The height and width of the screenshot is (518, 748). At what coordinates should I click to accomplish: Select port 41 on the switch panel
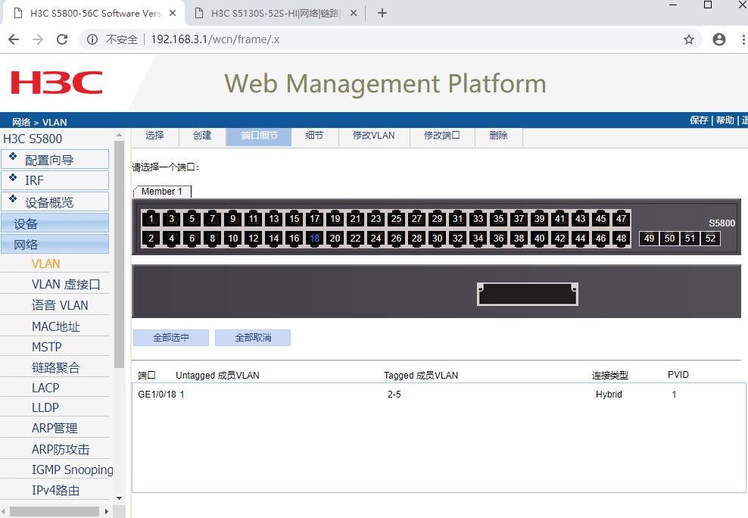pos(560,218)
